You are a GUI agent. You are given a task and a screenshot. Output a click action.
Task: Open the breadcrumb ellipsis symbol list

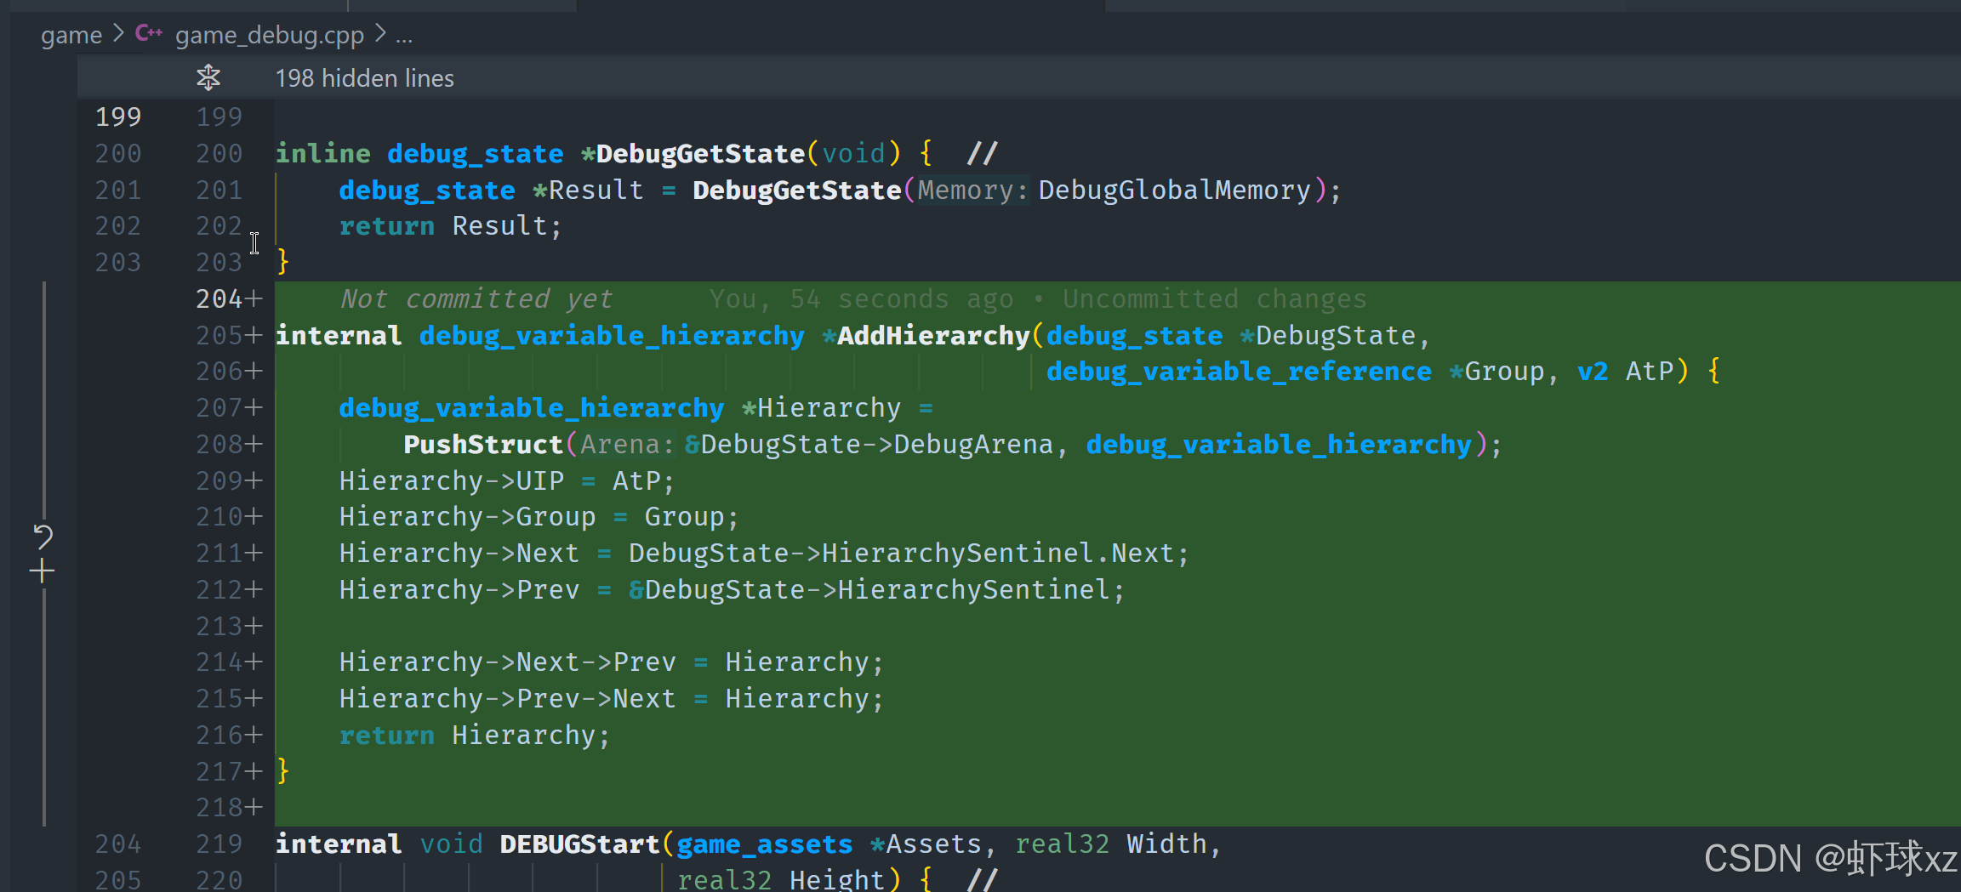pyautogui.click(x=404, y=36)
